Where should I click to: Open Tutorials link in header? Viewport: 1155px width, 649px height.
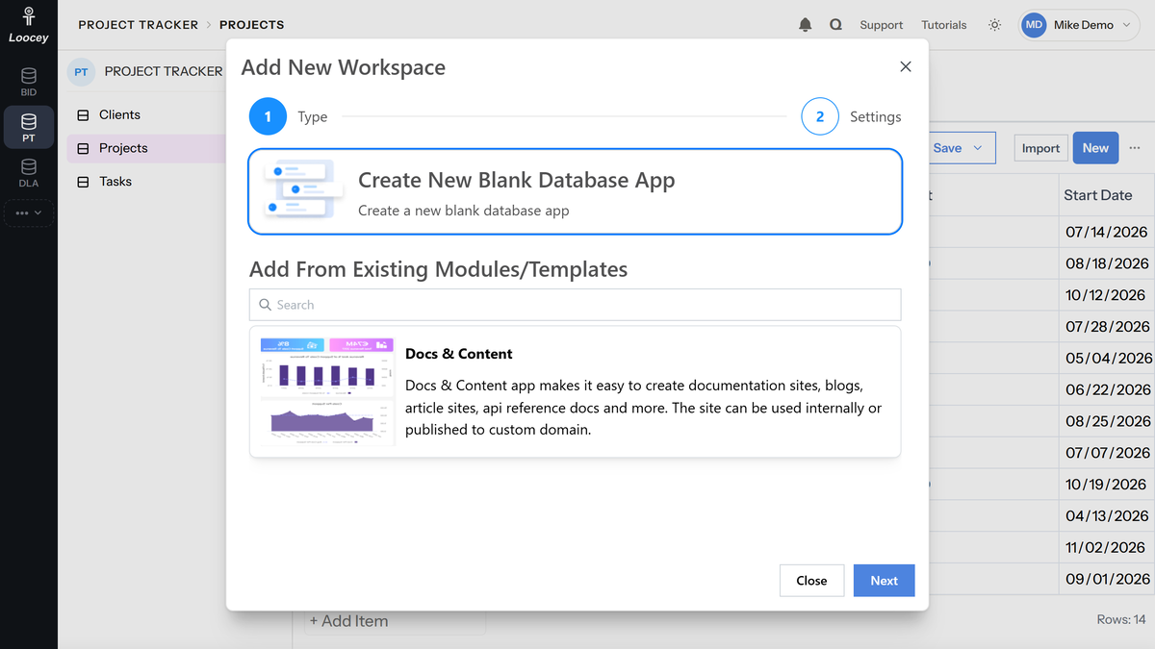point(943,25)
